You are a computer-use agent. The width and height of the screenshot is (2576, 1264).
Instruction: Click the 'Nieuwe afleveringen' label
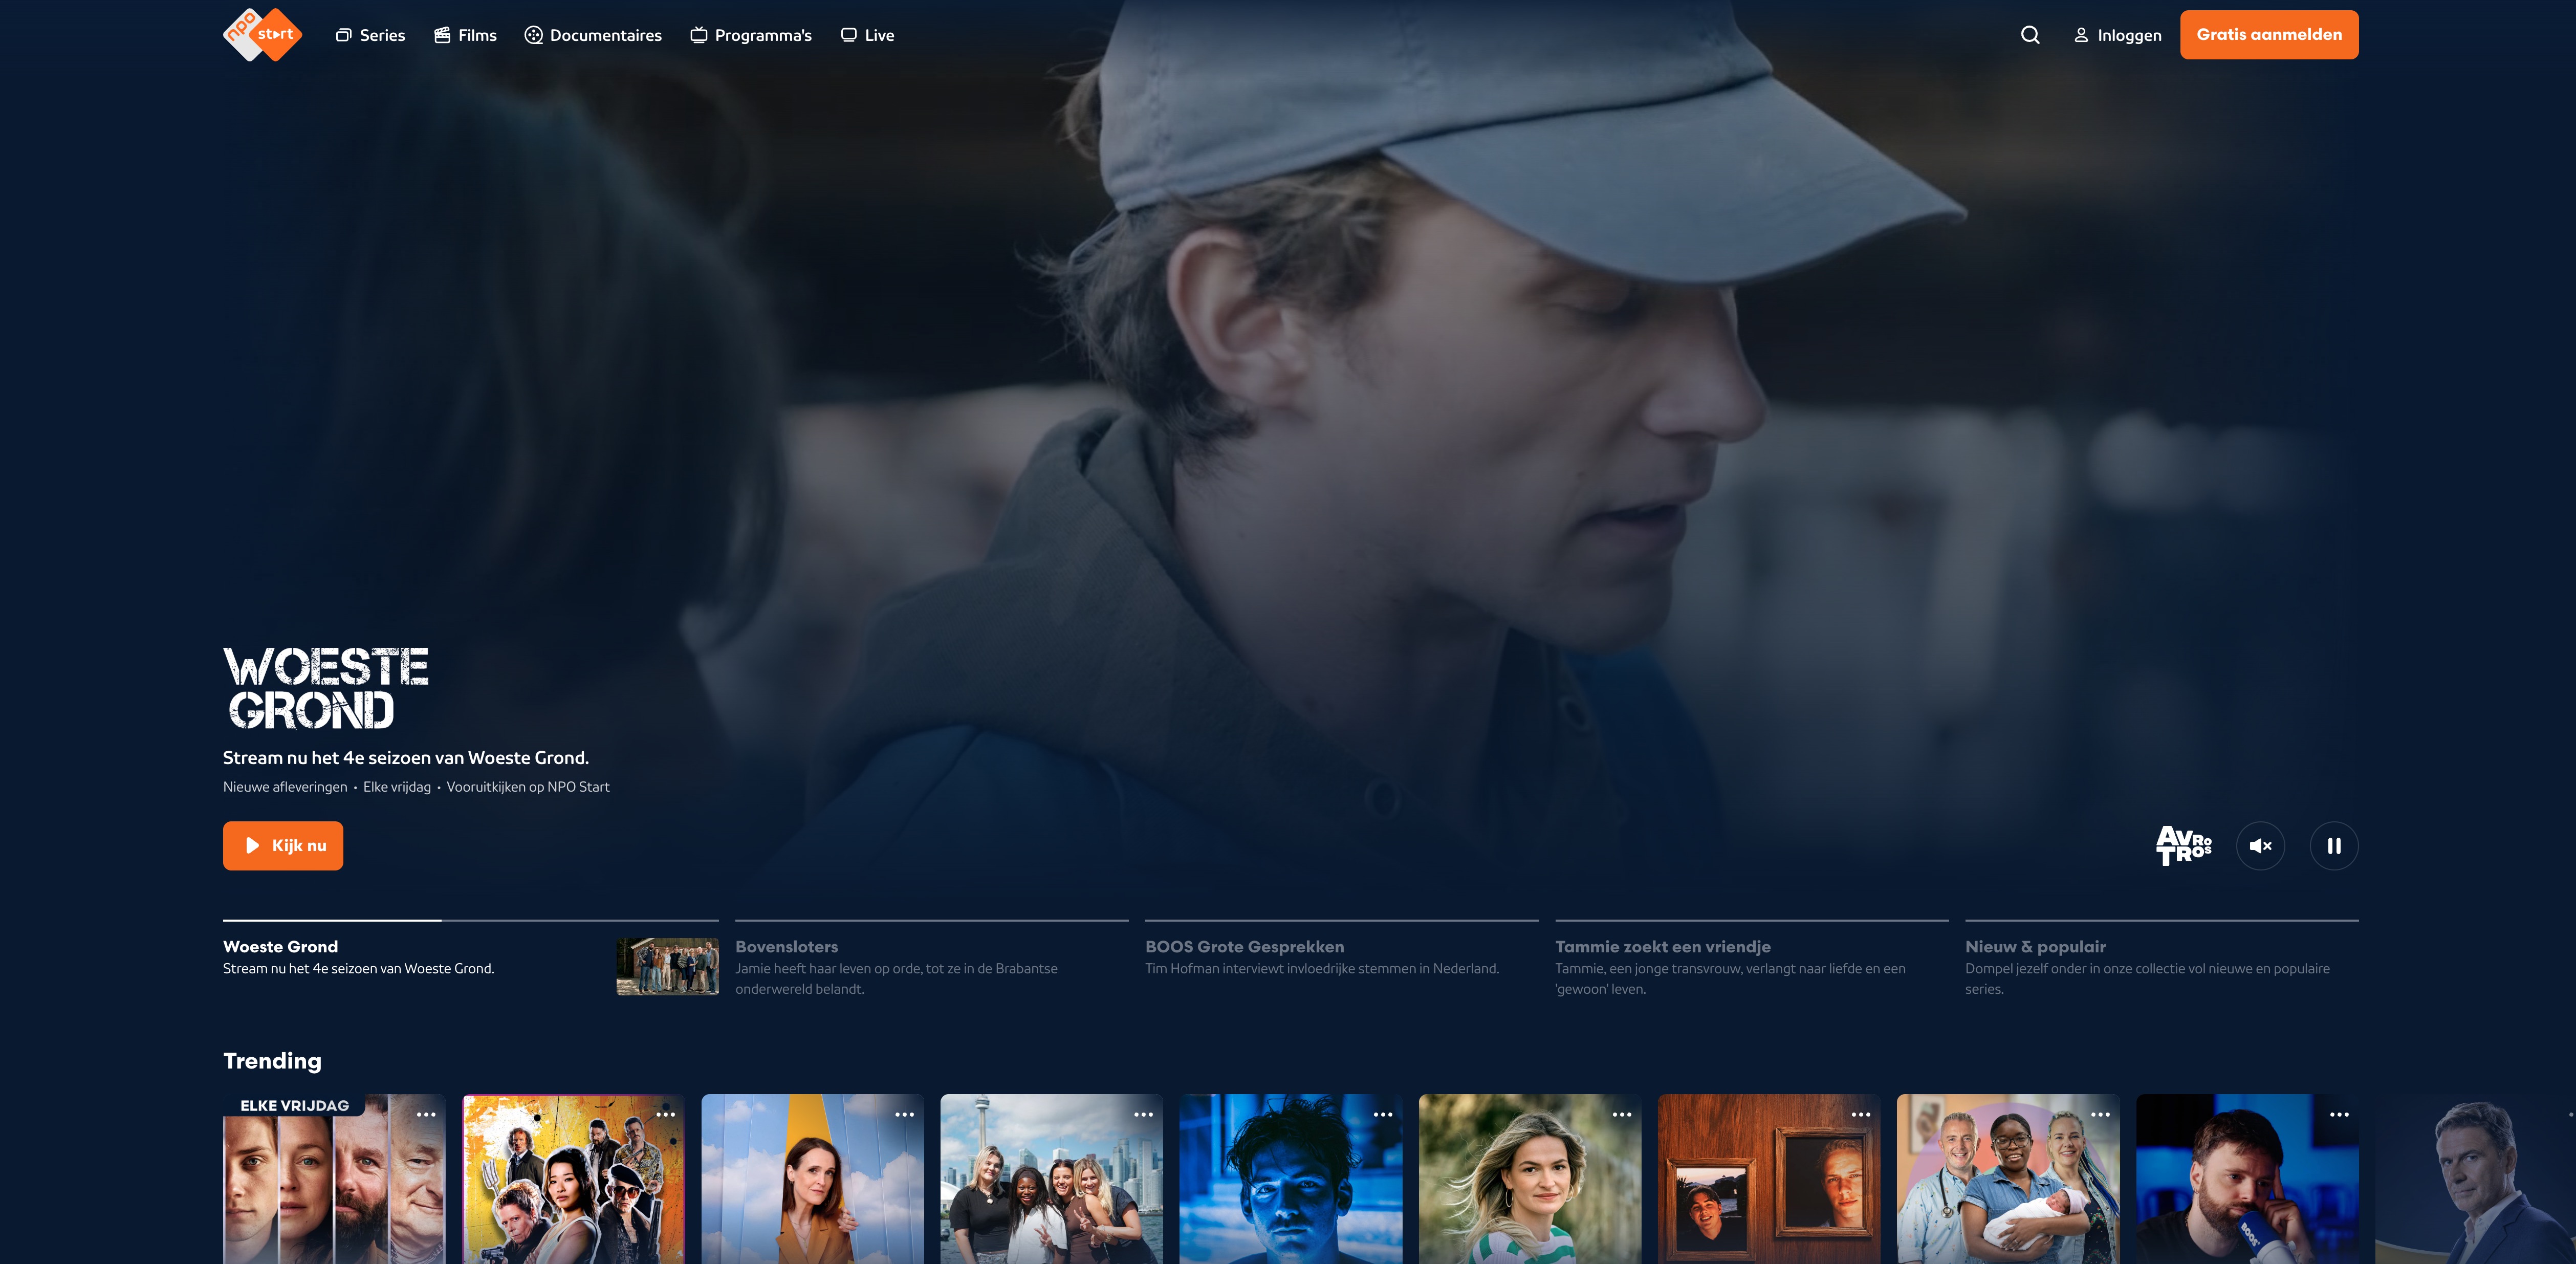(x=285, y=787)
